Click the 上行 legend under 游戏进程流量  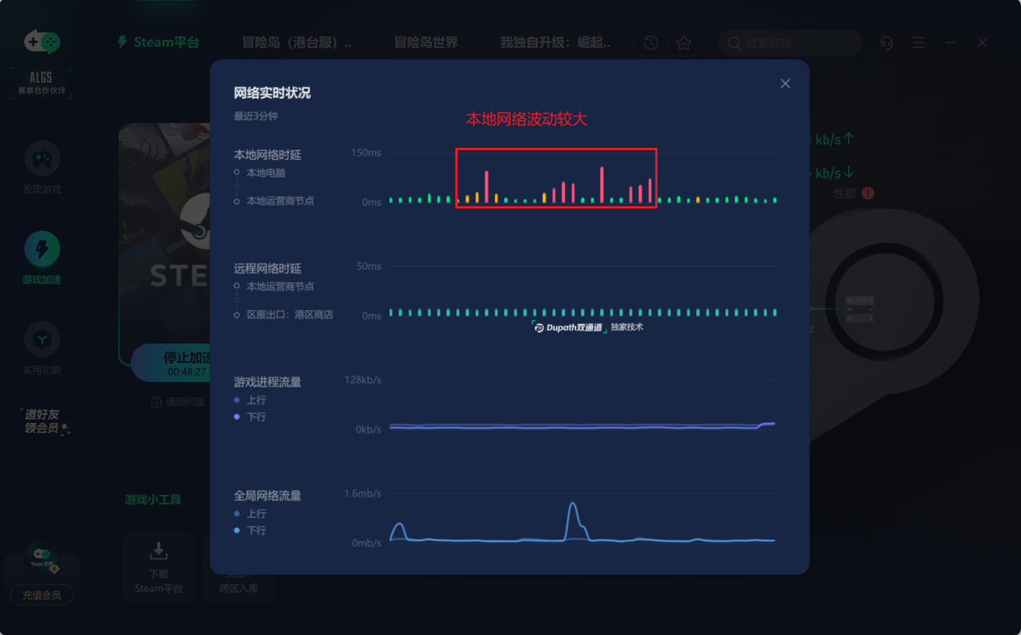[x=255, y=400]
